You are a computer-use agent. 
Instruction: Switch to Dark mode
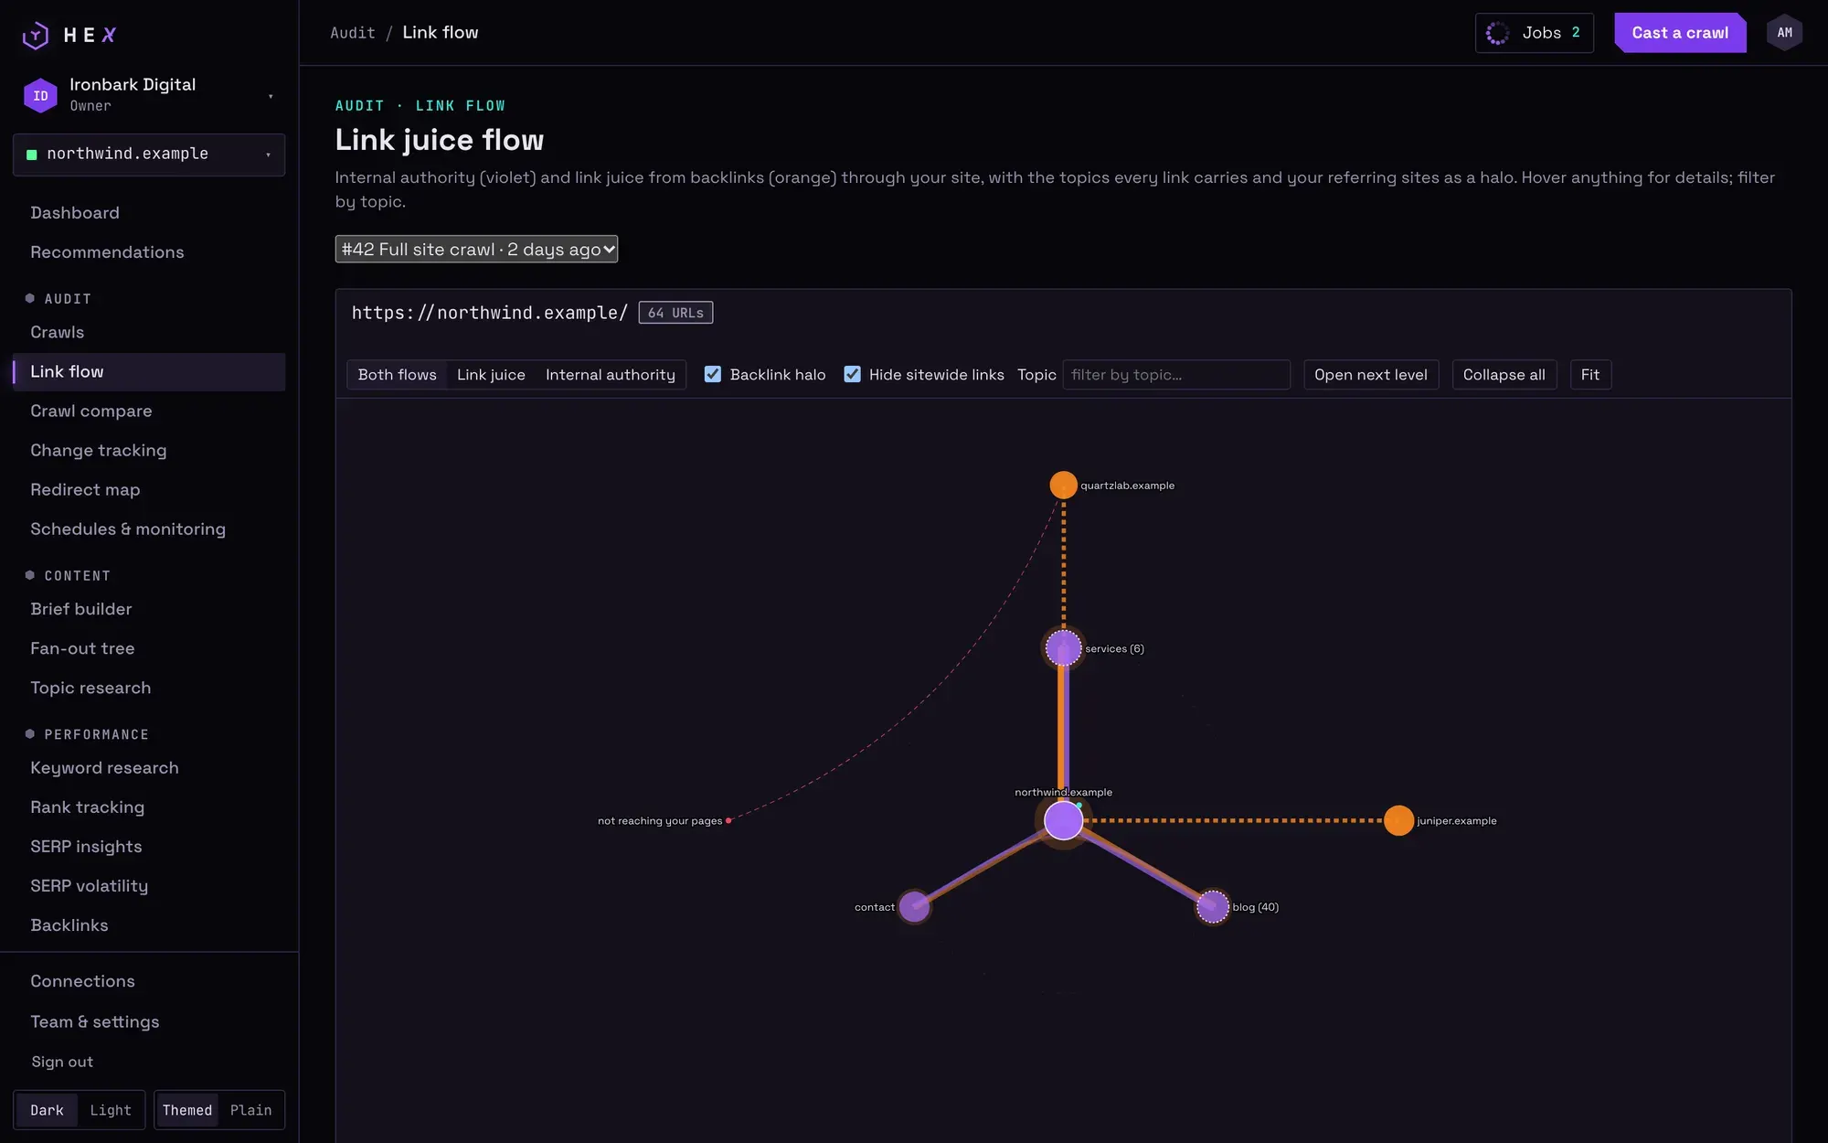[47, 1110]
